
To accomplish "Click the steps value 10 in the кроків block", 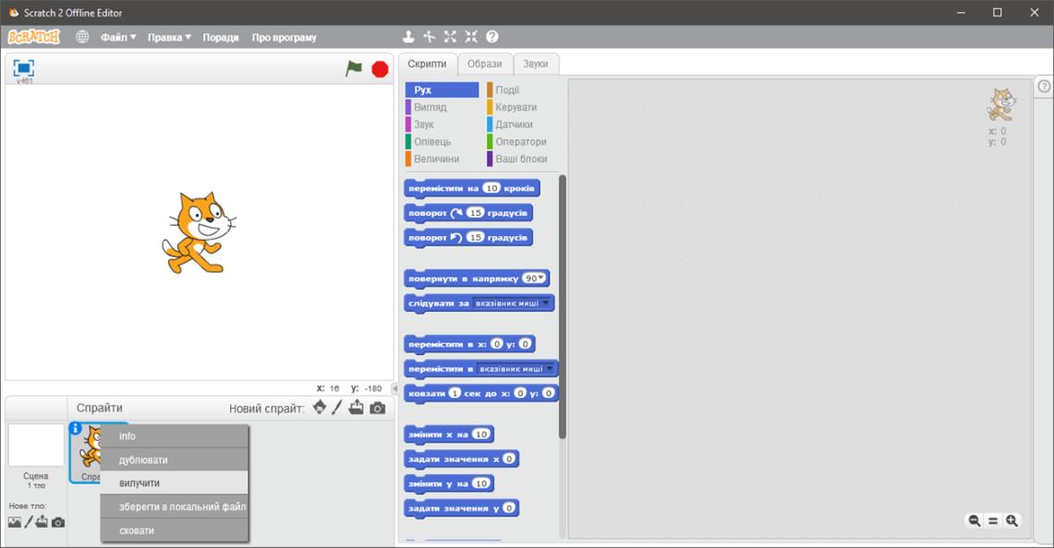I will pyautogui.click(x=492, y=188).
